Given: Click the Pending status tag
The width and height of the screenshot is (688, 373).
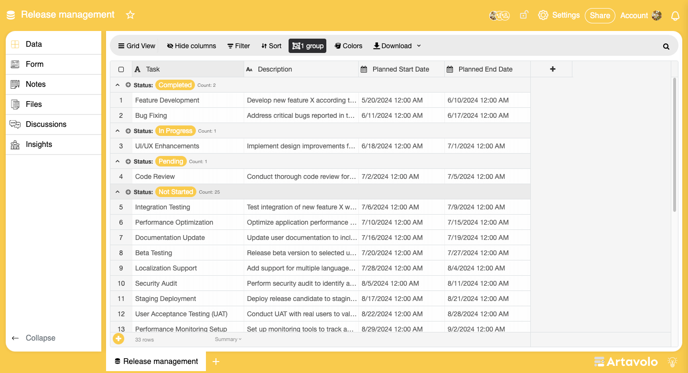Looking at the screenshot, I should [x=171, y=161].
